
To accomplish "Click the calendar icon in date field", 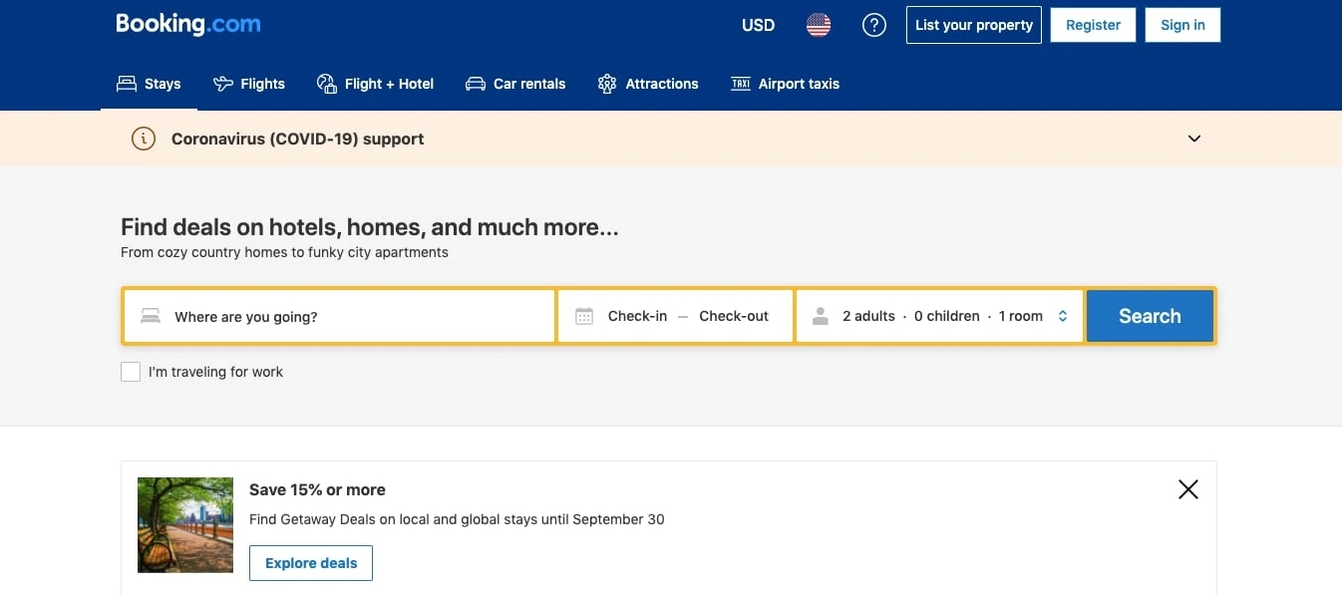I will pos(584,316).
